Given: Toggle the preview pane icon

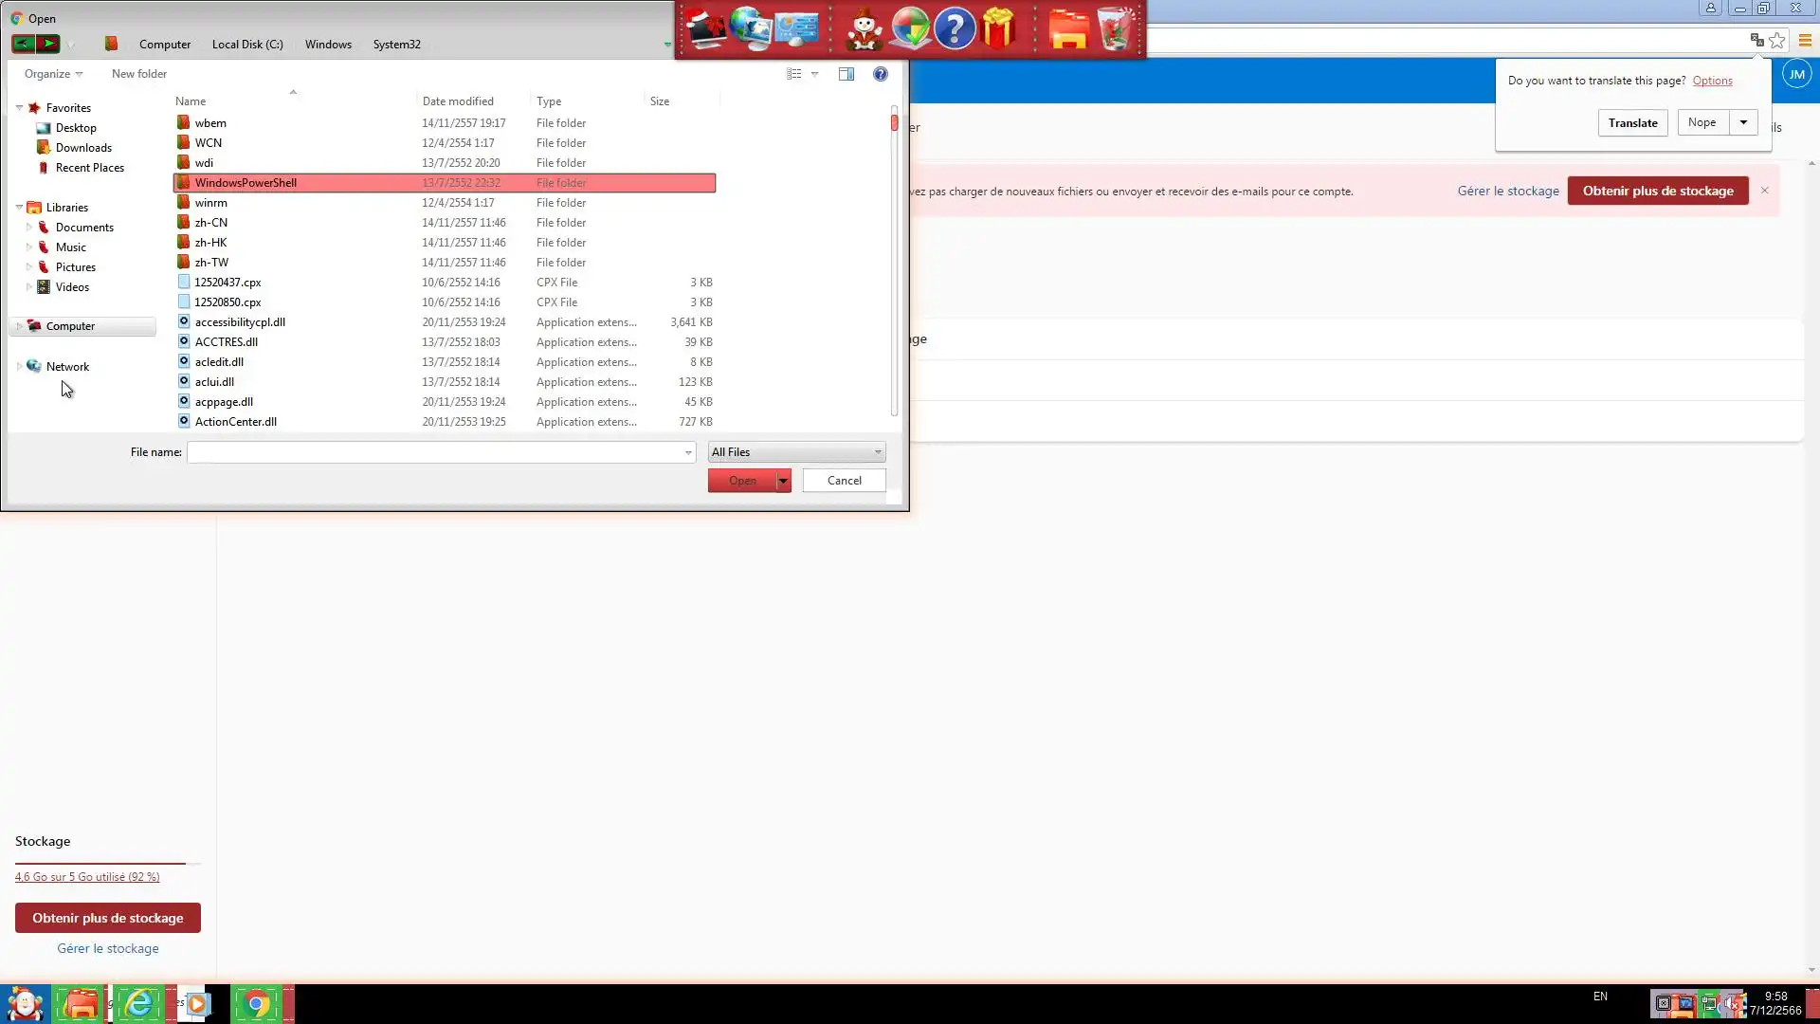Looking at the screenshot, I should tap(846, 74).
